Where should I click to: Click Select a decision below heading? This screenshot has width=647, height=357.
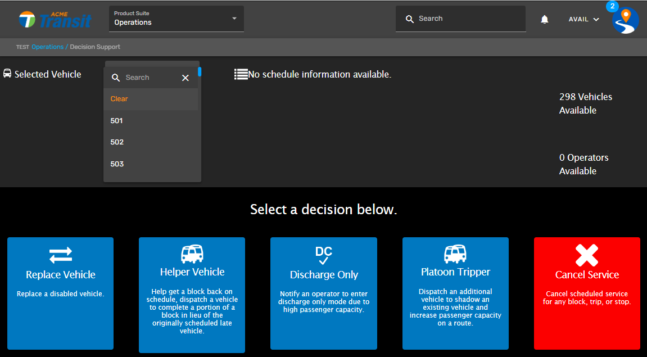pos(324,209)
